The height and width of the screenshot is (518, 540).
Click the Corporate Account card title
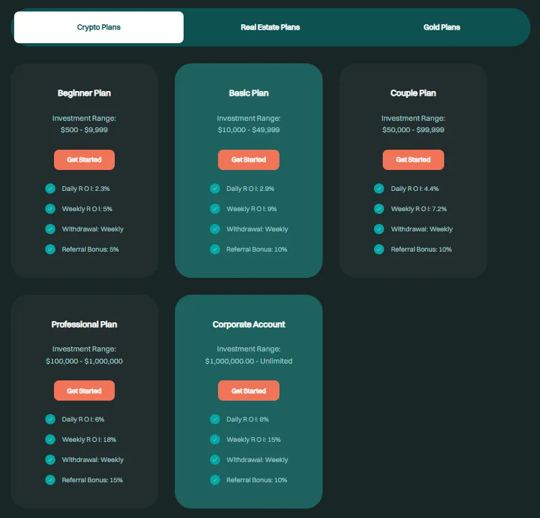[248, 324]
